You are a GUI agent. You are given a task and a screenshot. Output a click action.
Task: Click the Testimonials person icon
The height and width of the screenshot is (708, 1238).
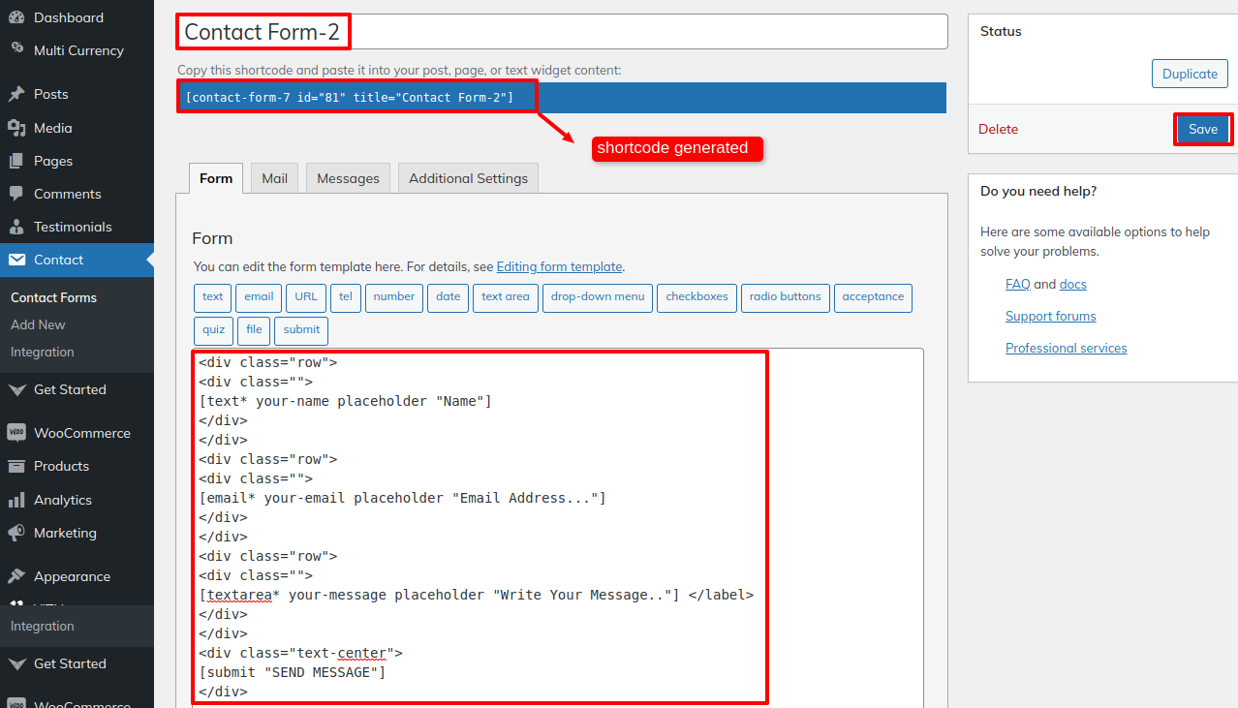coord(16,227)
